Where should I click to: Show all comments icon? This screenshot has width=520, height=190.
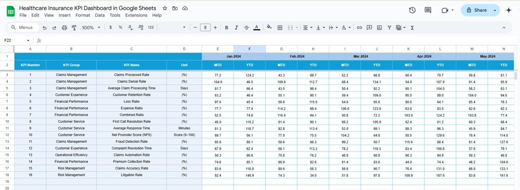pos(428,10)
